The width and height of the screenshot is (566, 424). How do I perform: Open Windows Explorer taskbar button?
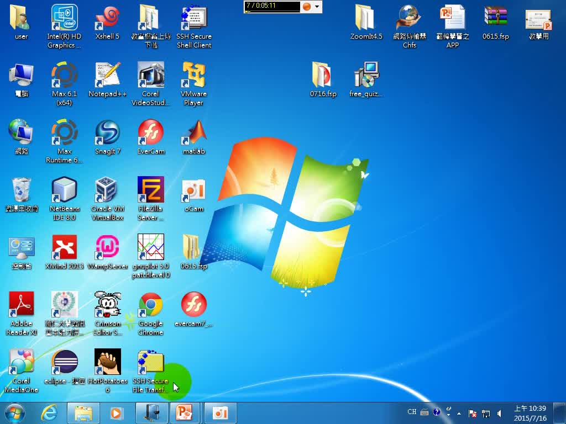coord(83,413)
